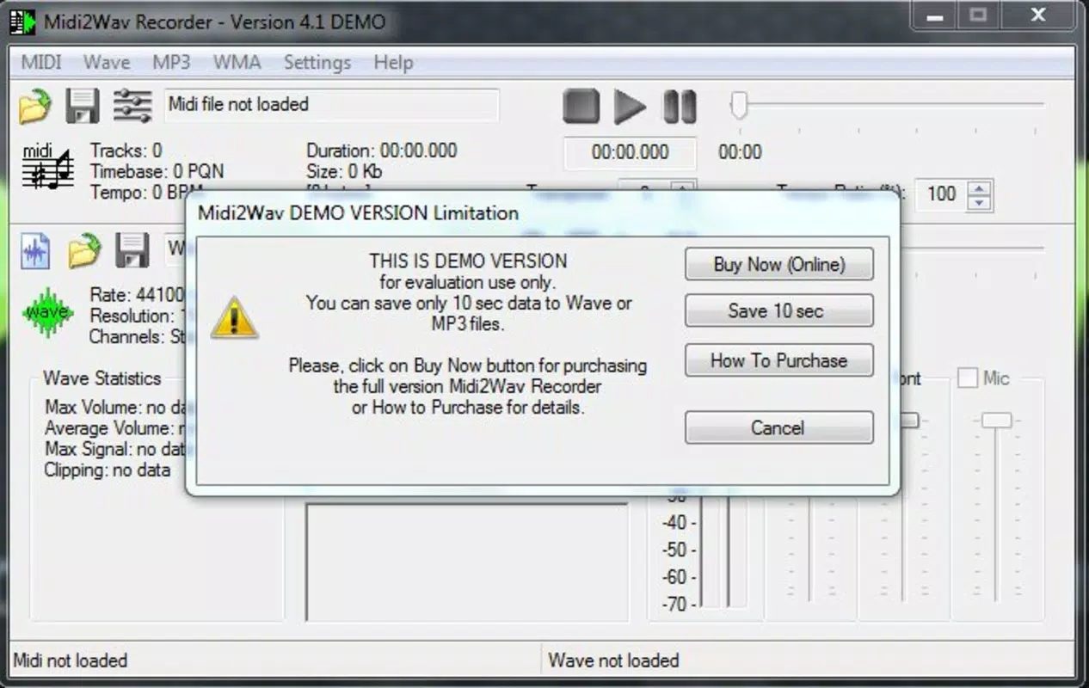Open MIDI mixer settings sliders icon
The height and width of the screenshot is (688, 1089).
tap(132, 106)
